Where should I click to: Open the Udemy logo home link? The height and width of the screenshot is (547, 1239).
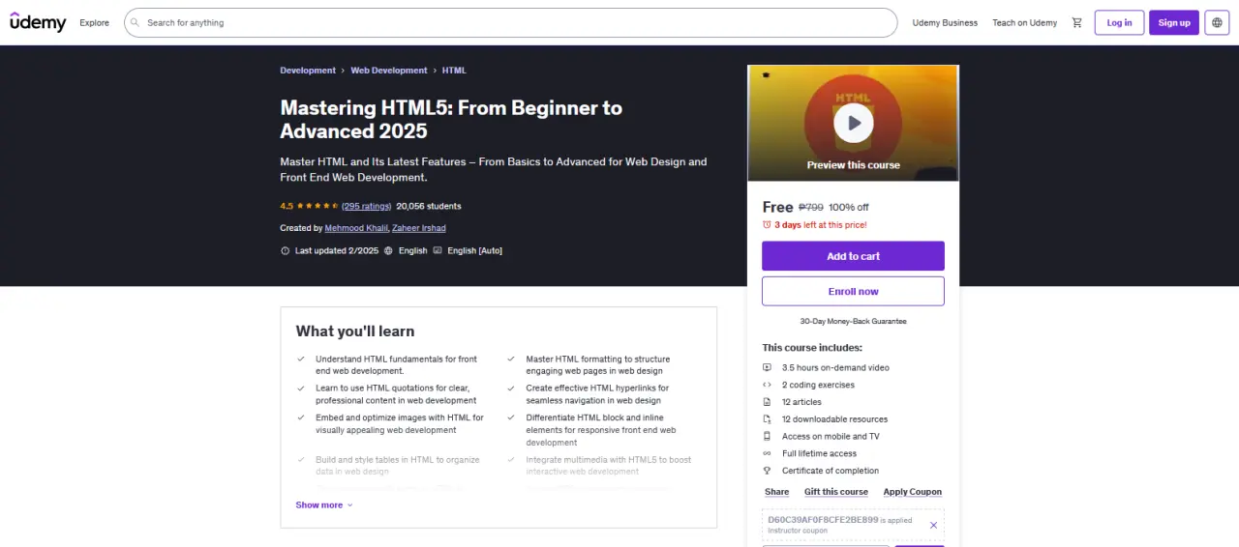38,22
